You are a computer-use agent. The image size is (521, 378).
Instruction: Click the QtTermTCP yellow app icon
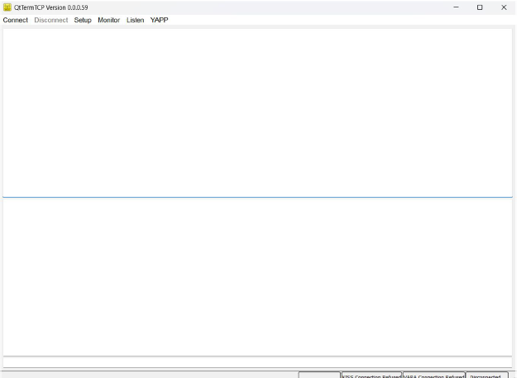point(7,7)
